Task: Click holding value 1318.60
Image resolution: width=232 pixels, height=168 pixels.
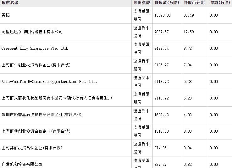Action: pyautogui.click(x=162, y=131)
